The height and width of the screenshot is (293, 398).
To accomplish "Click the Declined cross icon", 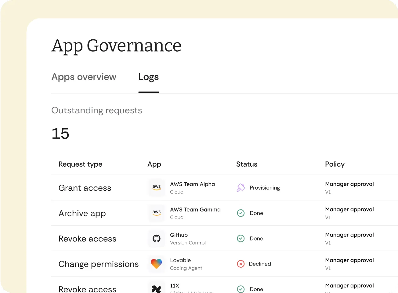I will point(241,264).
